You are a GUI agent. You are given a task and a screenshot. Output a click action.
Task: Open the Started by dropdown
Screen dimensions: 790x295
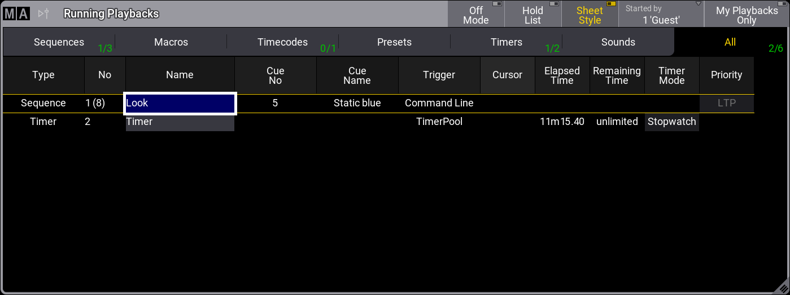pyautogui.click(x=661, y=15)
